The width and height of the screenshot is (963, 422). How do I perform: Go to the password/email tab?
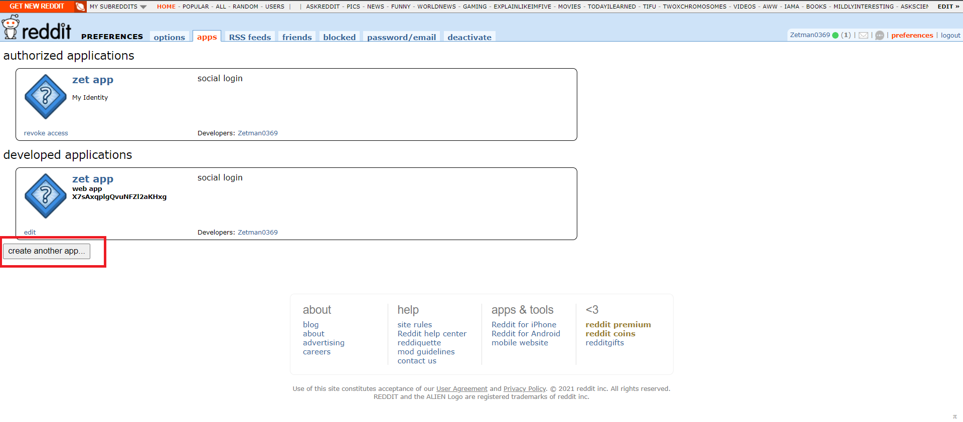coord(401,37)
